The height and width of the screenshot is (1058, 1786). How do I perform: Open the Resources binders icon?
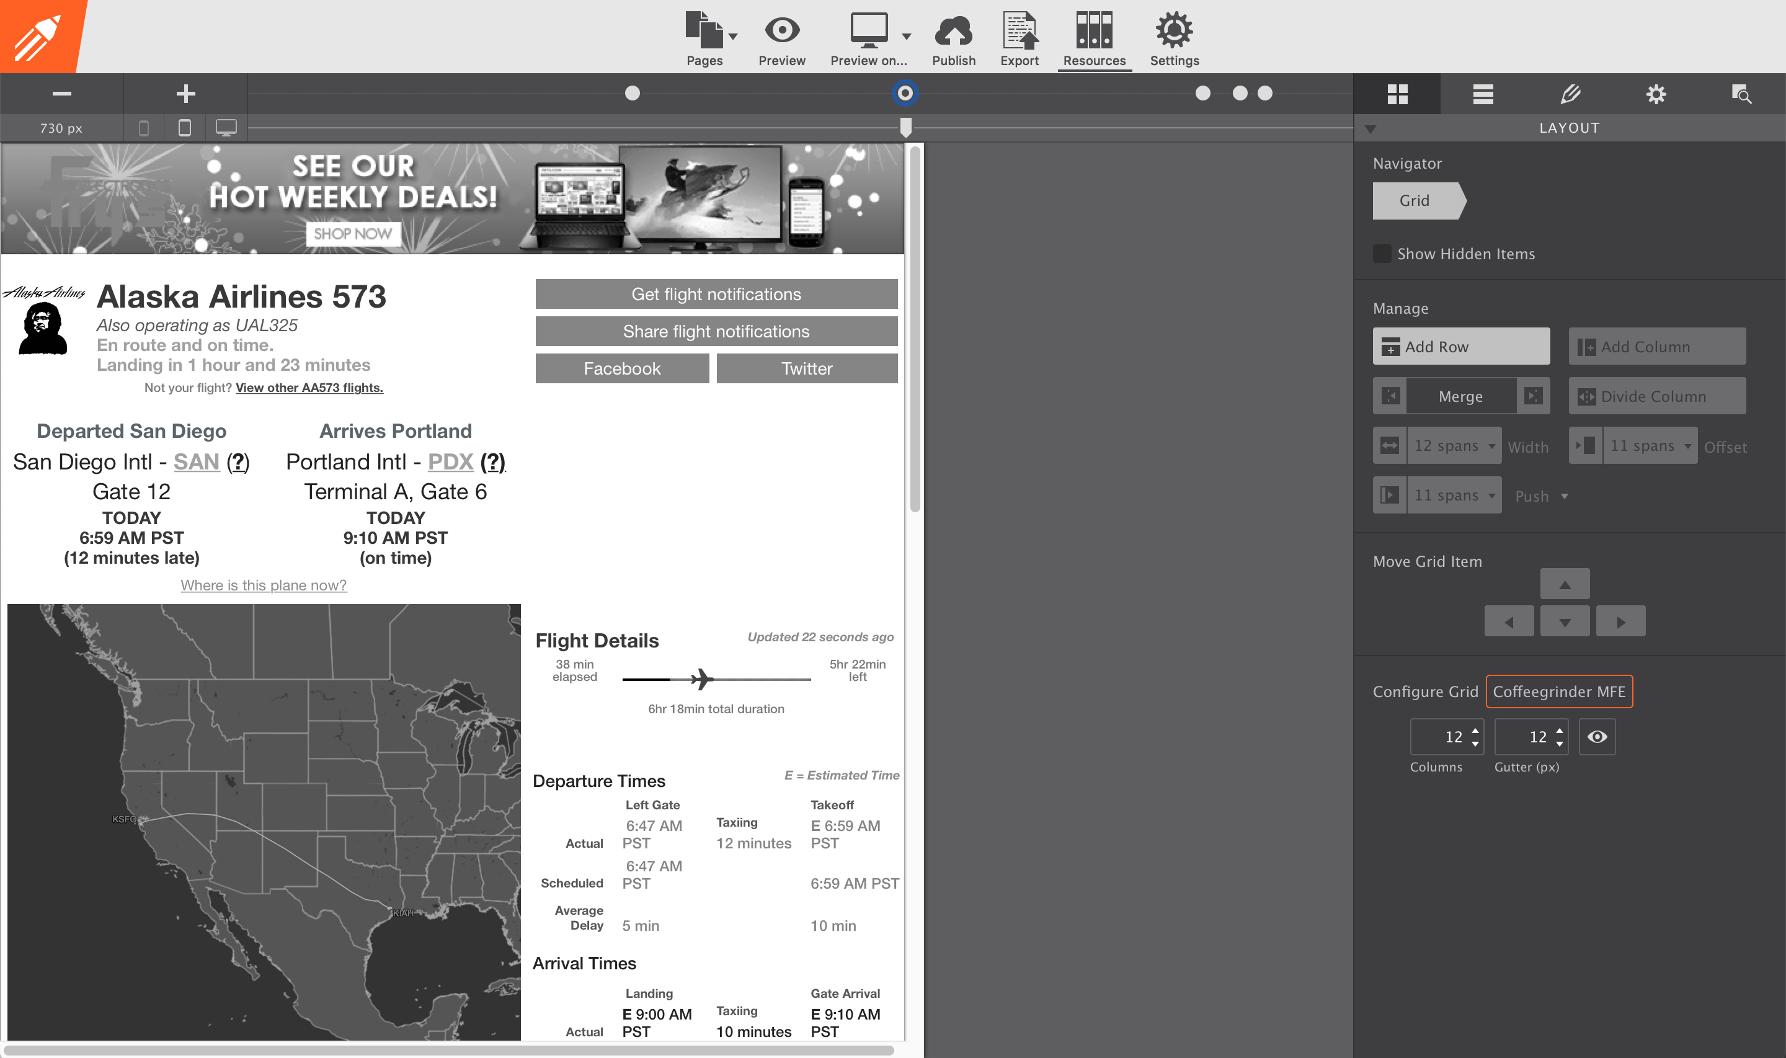tap(1094, 32)
